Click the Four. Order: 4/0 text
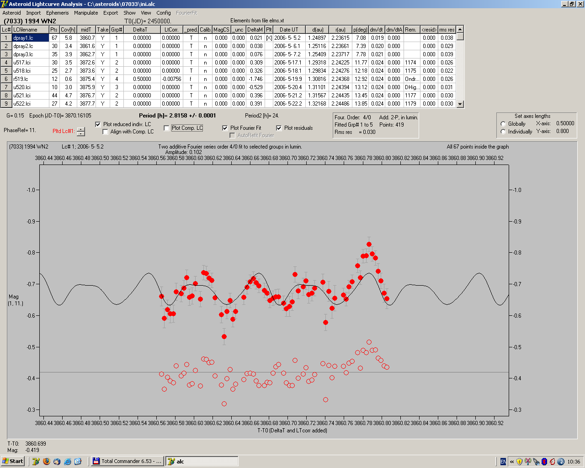The height and width of the screenshot is (468, 585). click(352, 117)
